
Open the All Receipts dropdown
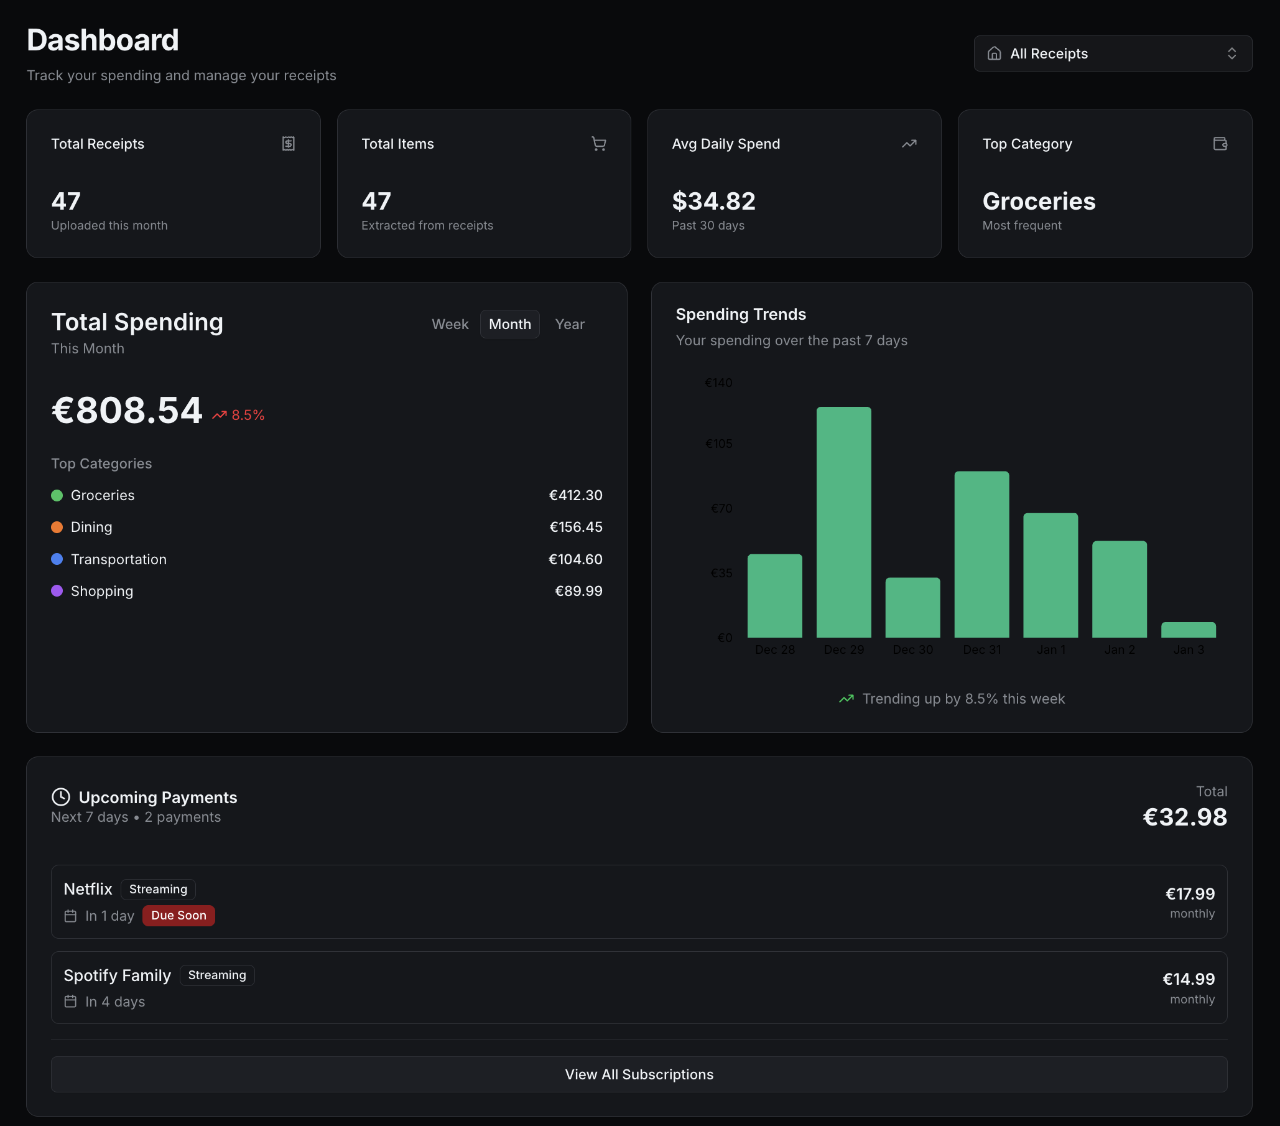coord(1112,54)
